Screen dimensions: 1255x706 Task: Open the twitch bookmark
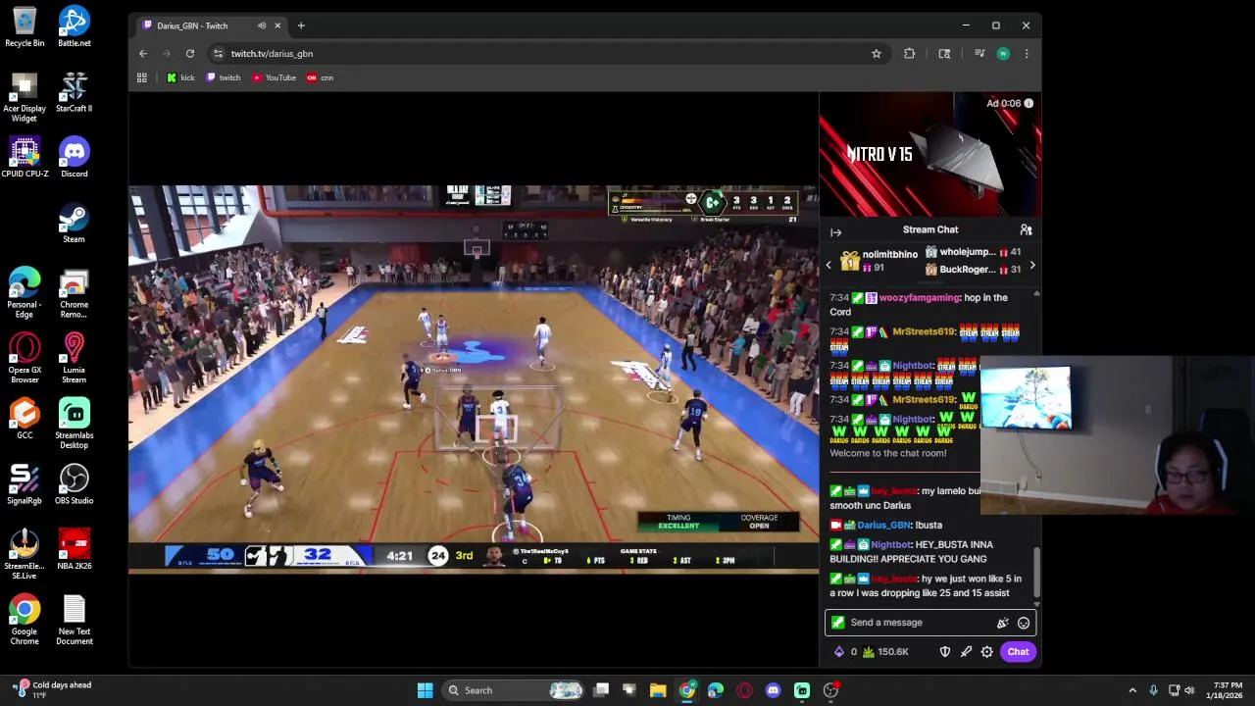click(224, 77)
